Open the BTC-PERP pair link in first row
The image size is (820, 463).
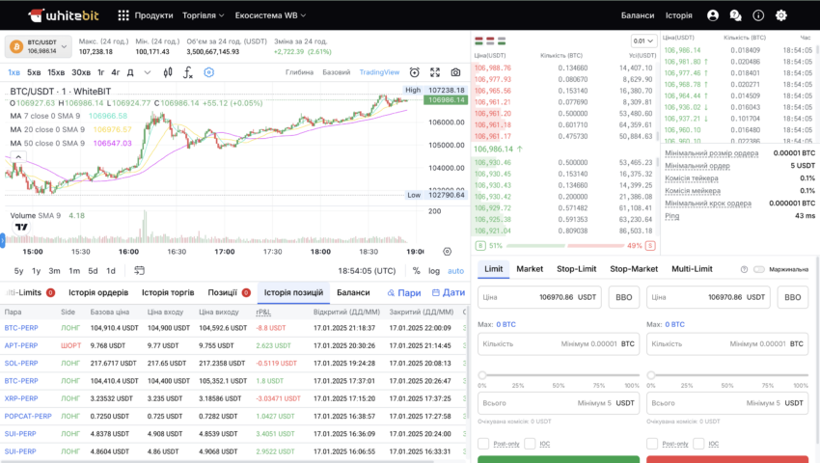point(20,329)
